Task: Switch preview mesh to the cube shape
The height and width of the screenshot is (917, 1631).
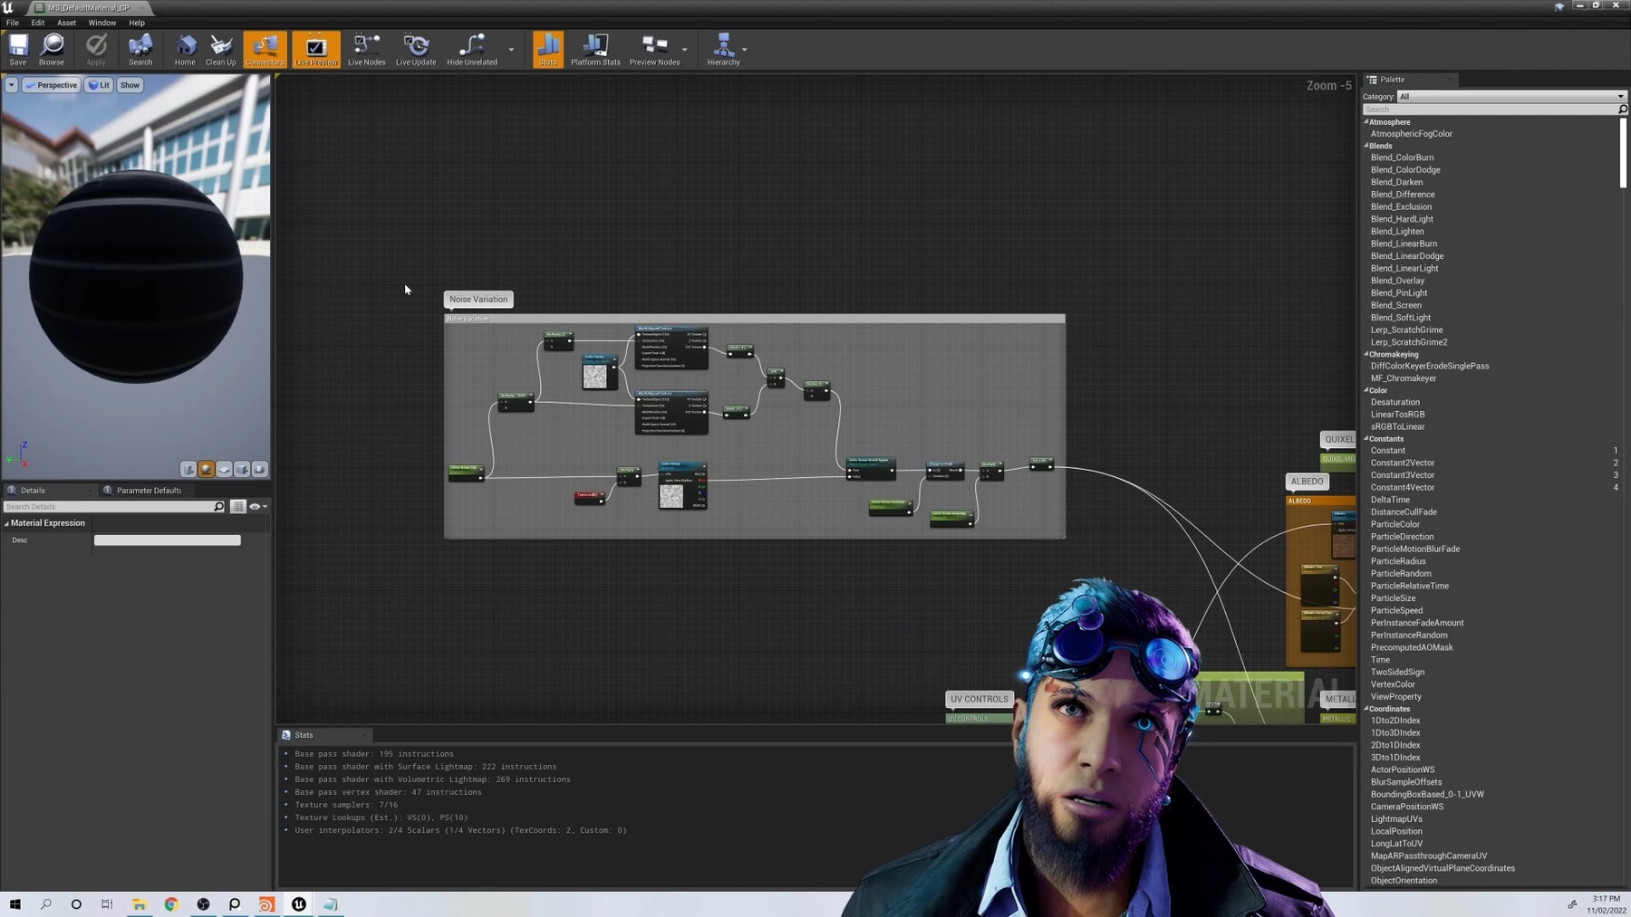Action: coord(242,469)
